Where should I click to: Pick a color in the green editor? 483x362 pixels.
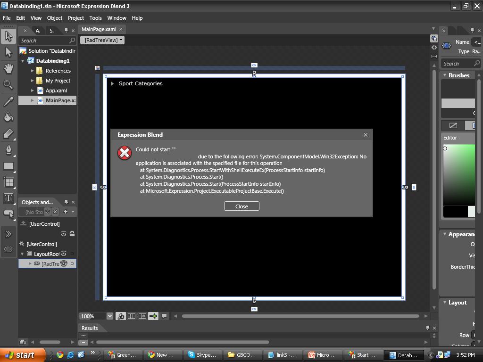[459, 174]
